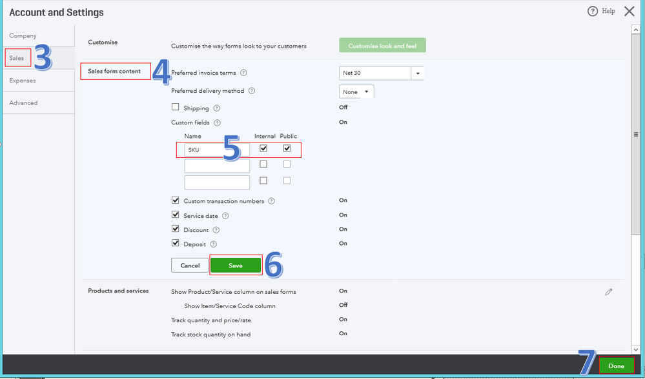This screenshot has width=645, height=379.
Task: Edit Products and services with pencil icon
Action: click(609, 292)
